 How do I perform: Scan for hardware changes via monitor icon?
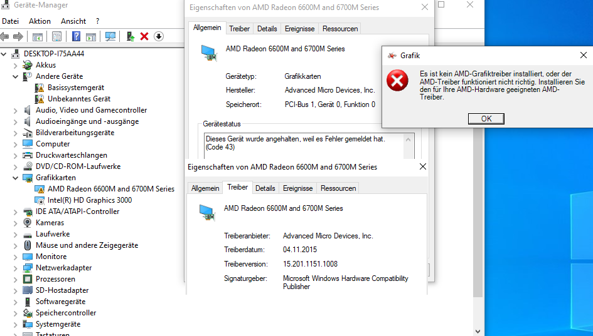click(x=110, y=36)
